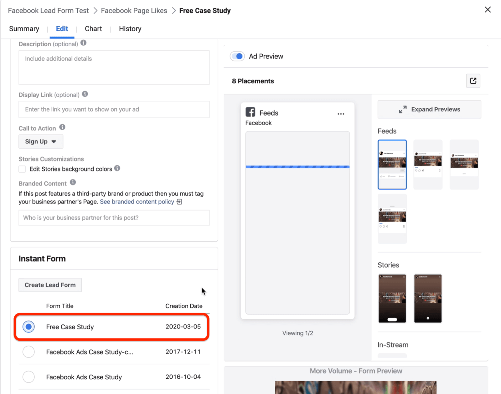
Task: Click the Display Link input field
Action: (x=114, y=109)
